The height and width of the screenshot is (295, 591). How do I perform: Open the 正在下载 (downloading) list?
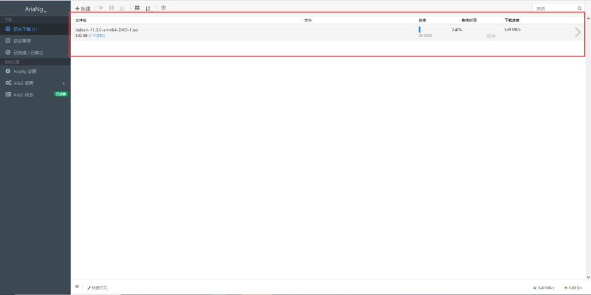tap(26, 29)
